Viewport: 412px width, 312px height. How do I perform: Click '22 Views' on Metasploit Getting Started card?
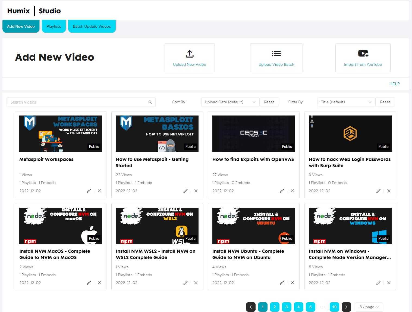click(x=124, y=175)
